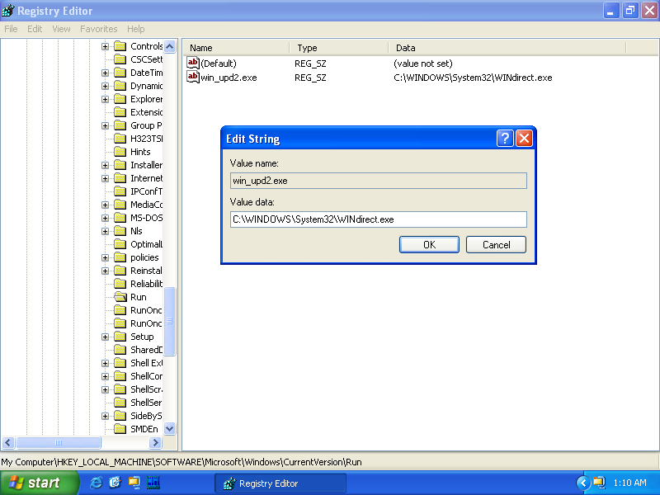This screenshot has width=660, height=495.
Task: Click the open folder icon of the Run key
Action: (120, 297)
